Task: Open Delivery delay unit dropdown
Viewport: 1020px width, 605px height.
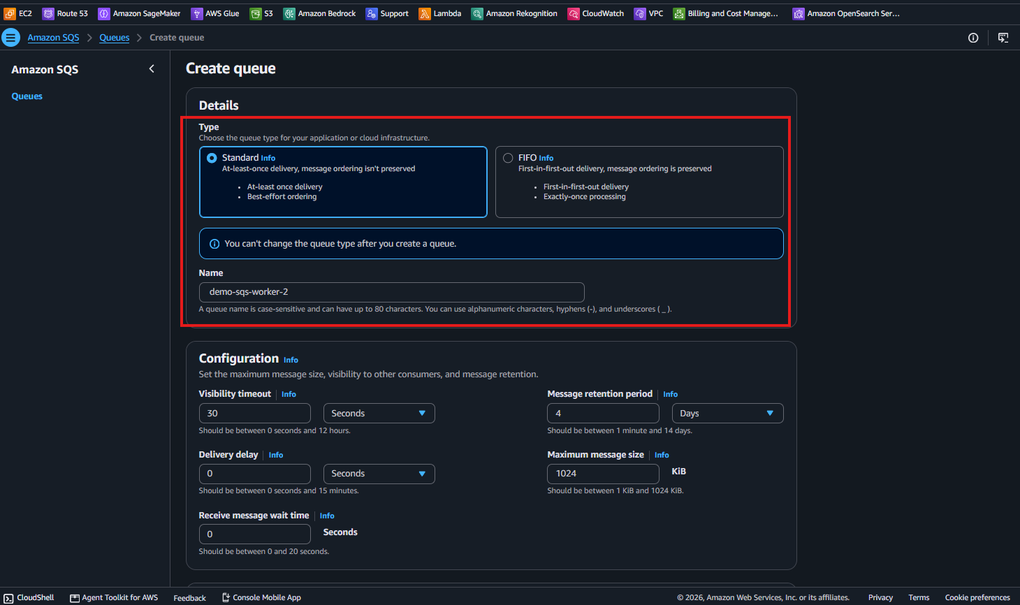Action: pyautogui.click(x=379, y=474)
